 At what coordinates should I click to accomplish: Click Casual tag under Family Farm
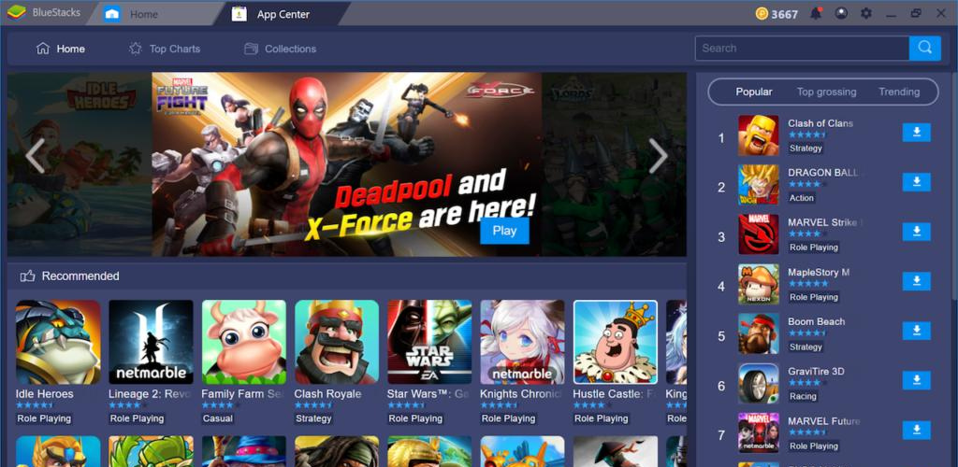coord(218,418)
